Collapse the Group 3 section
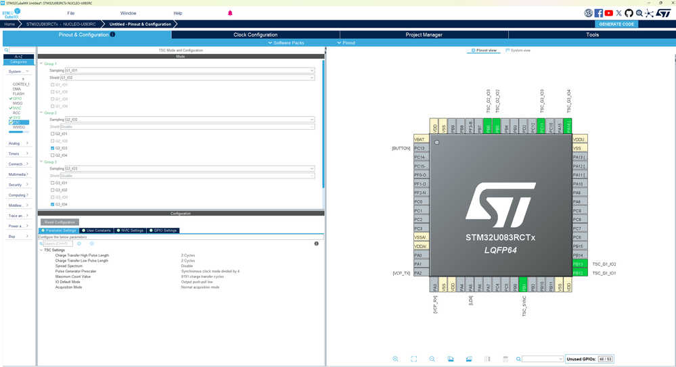 point(41,162)
